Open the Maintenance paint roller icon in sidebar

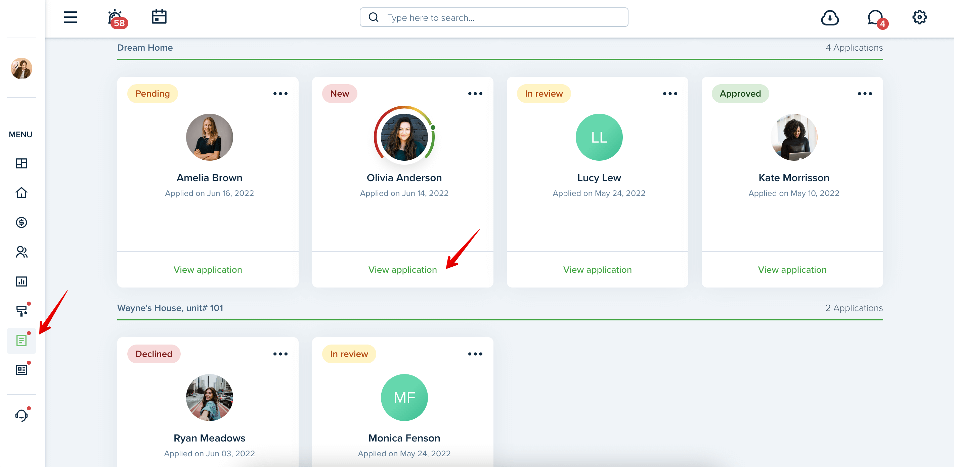pos(22,310)
